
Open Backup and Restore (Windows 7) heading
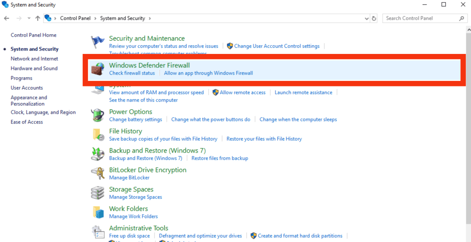tap(158, 150)
